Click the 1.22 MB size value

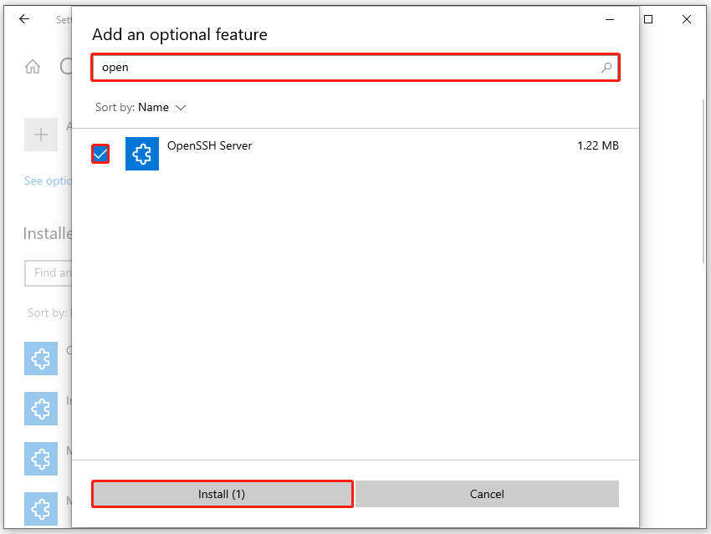(x=597, y=146)
